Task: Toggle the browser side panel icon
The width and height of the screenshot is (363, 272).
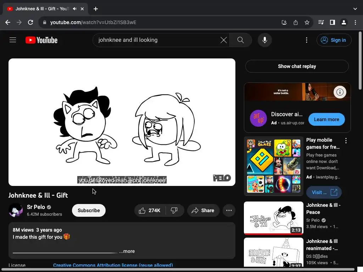Action: coord(333,22)
